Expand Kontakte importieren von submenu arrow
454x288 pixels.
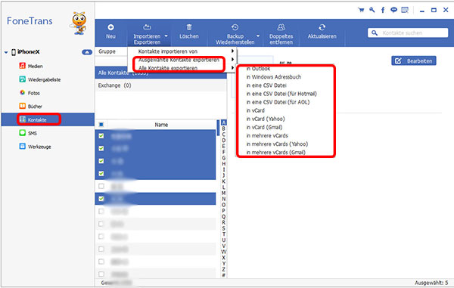(x=232, y=51)
